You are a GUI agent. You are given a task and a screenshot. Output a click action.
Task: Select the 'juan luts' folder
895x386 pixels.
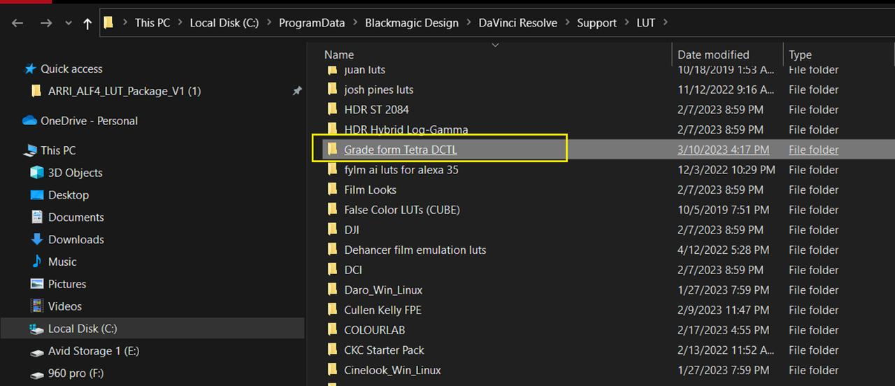tap(364, 70)
